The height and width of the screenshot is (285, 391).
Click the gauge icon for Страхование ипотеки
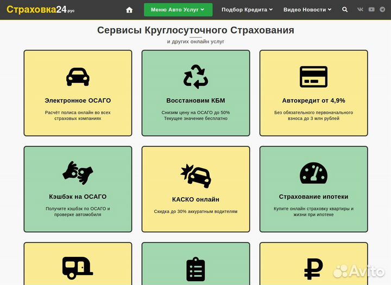[x=313, y=173]
